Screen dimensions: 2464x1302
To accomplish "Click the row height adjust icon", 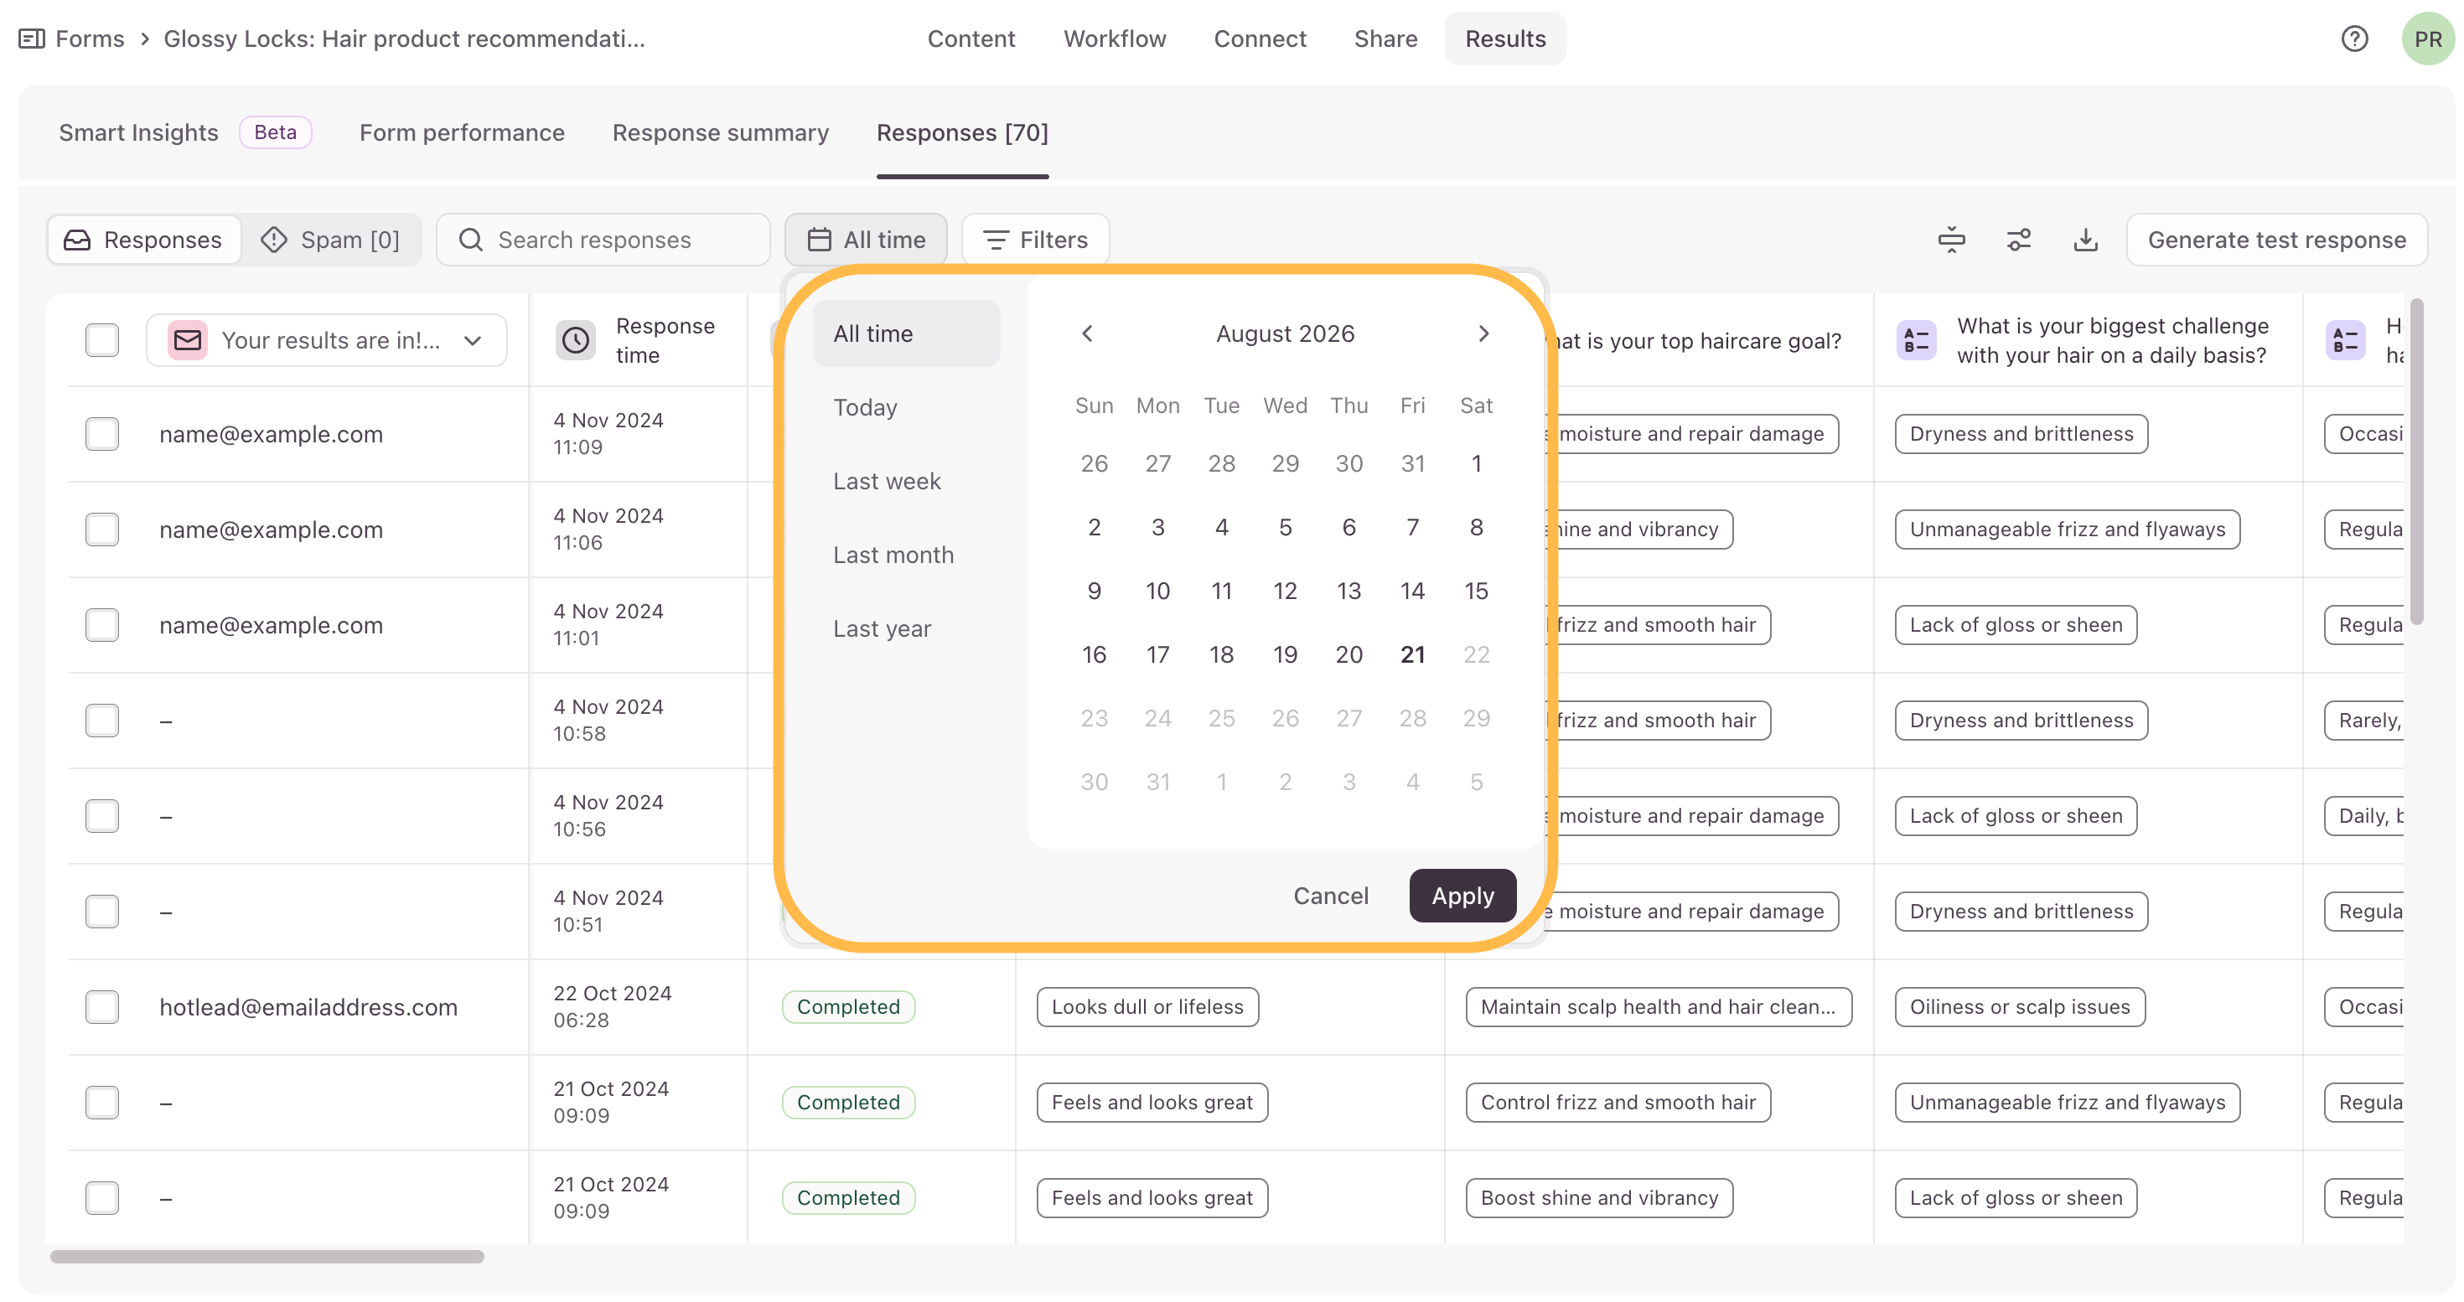I will pyautogui.click(x=1951, y=239).
